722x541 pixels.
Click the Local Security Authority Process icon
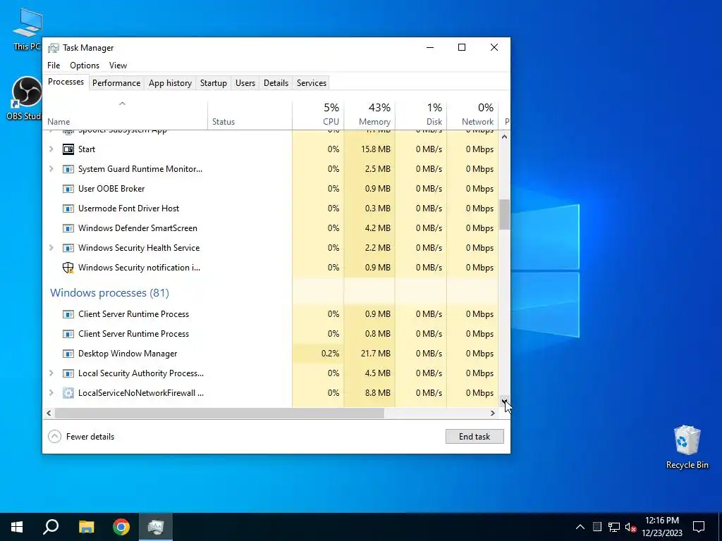68,373
